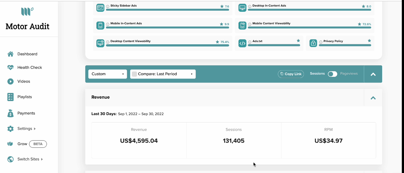Click the Videos play icon

[x=10, y=81]
